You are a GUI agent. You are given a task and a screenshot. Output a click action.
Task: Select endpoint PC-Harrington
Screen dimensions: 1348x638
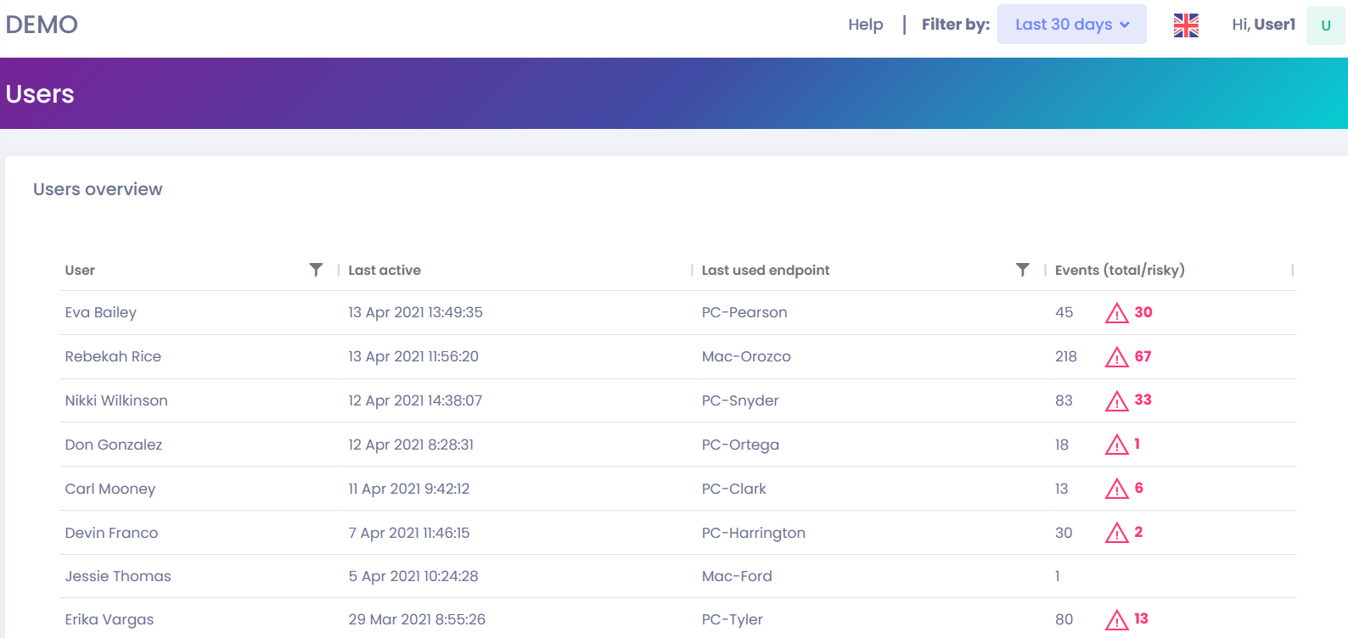(754, 533)
